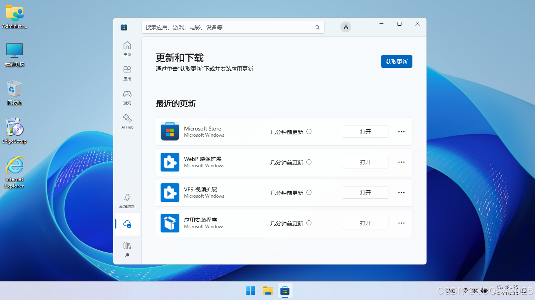535x300 pixels.
Task: Click the search magnifier icon
Action: pyautogui.click(x=318, y=27)
